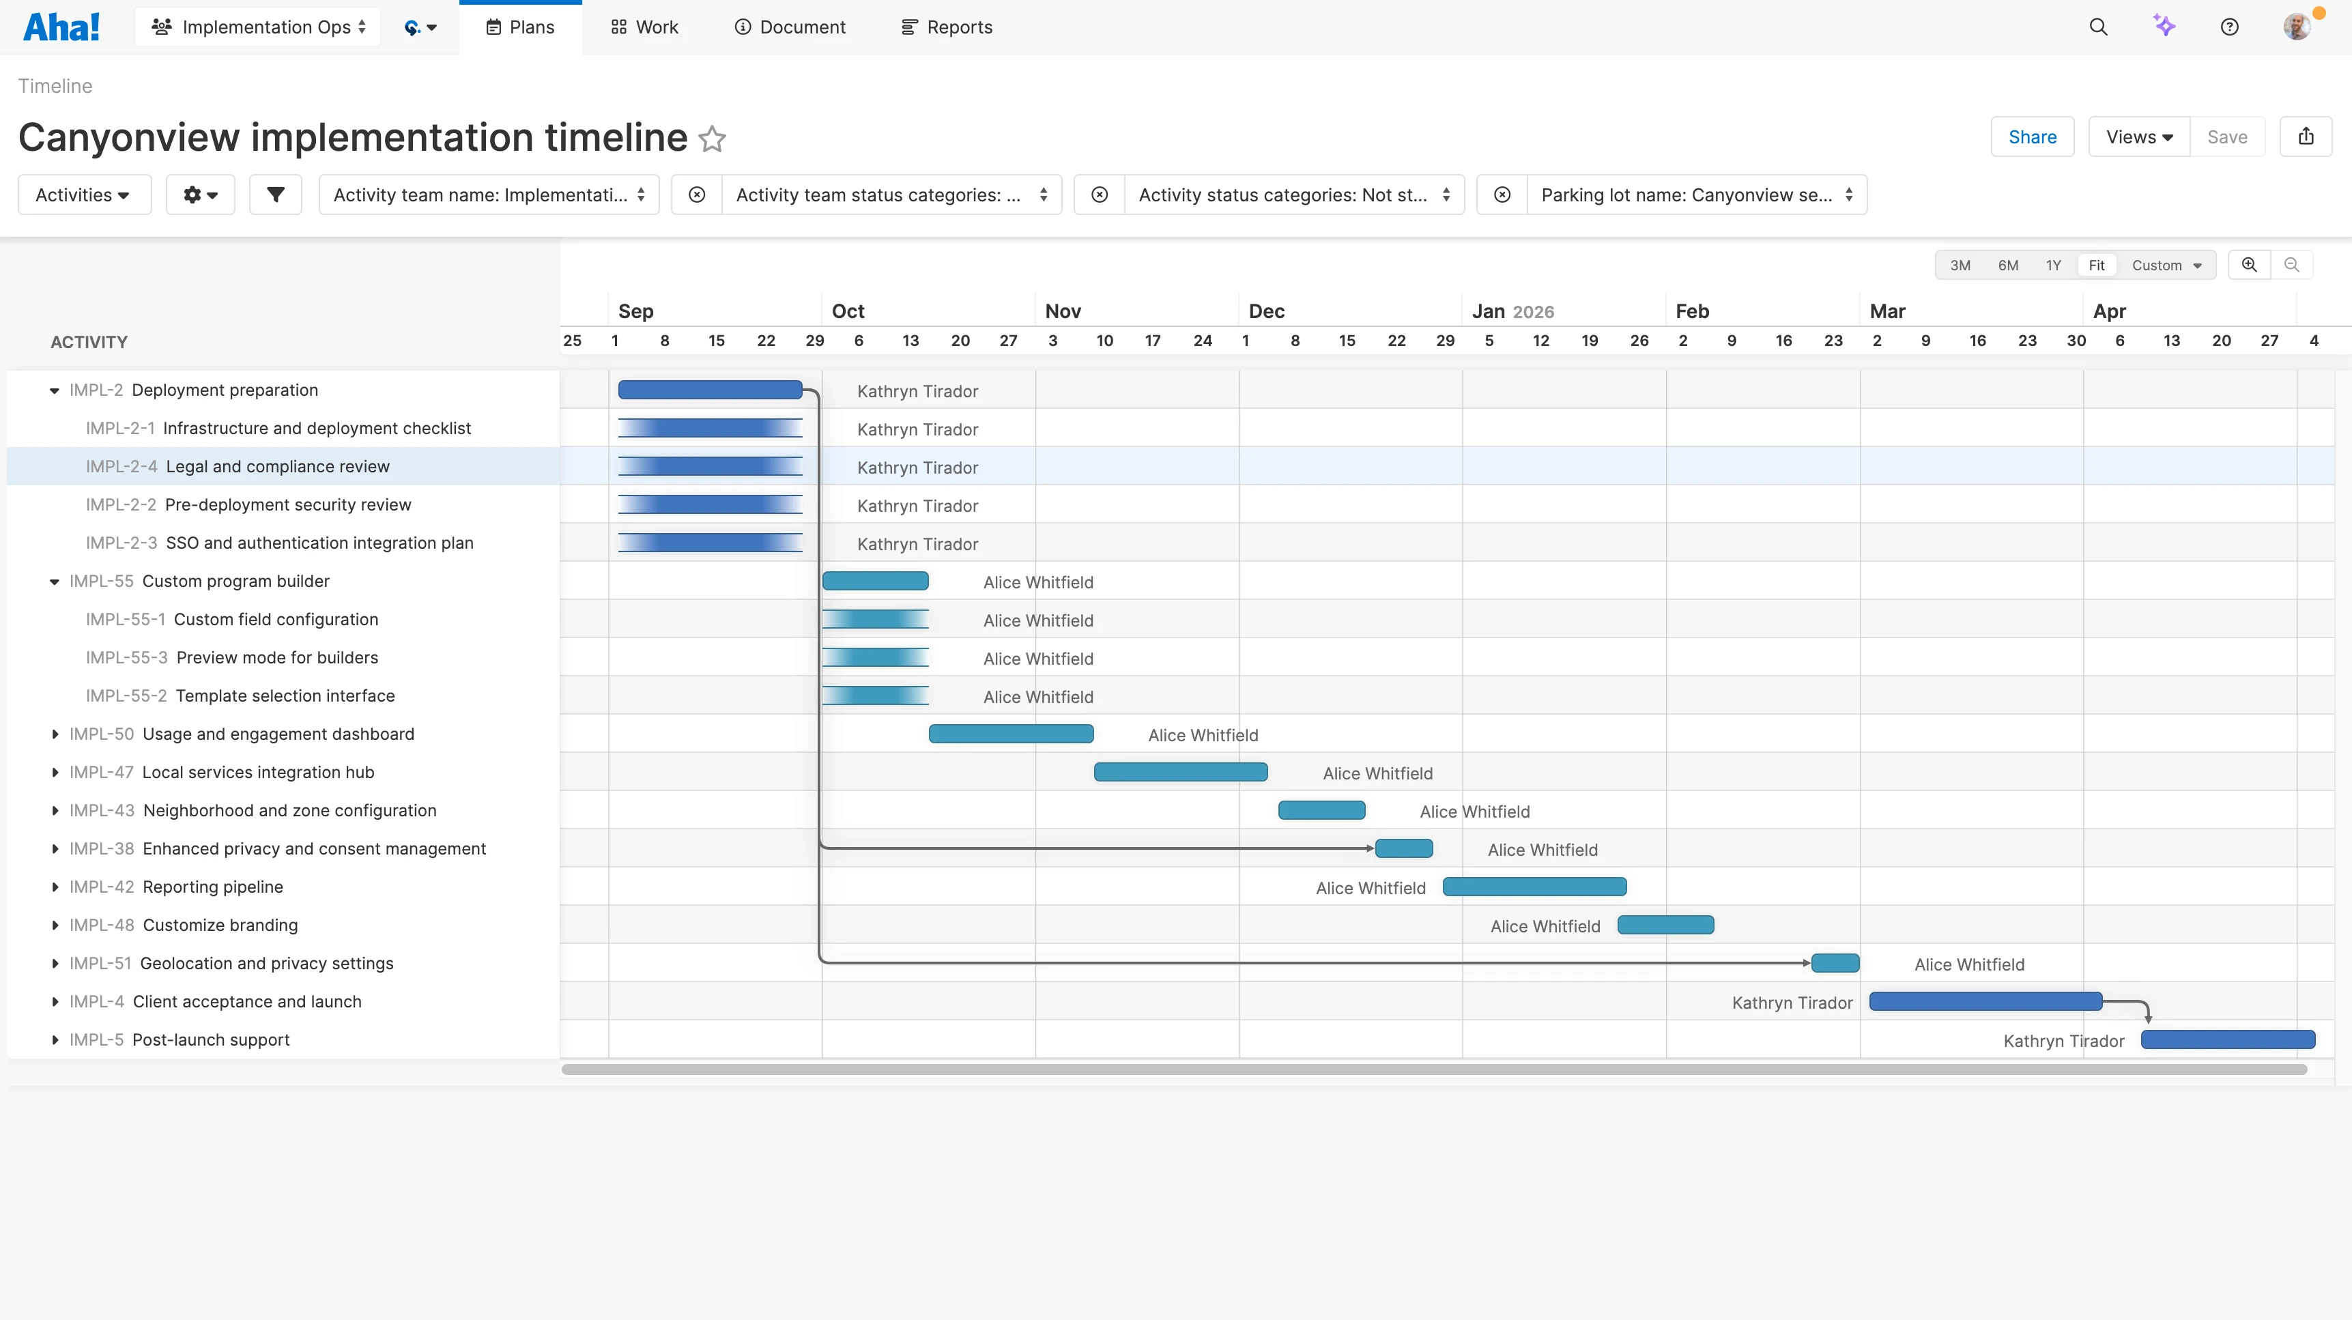Click the filter funnel icon
This screenshot has width=2352, height=1320.
tap(275, 195)
